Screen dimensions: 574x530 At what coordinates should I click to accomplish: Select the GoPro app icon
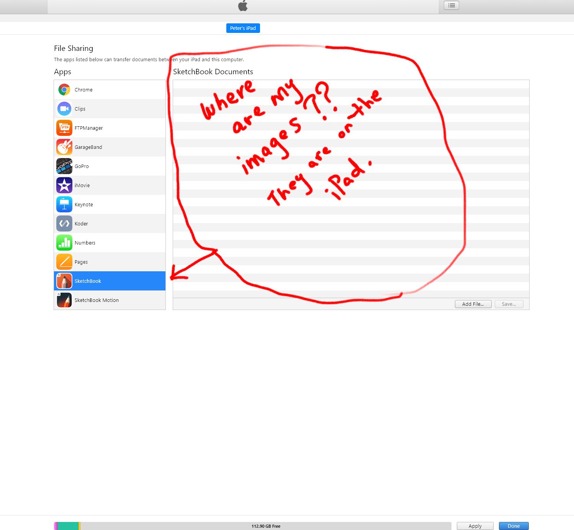(x=64, y=166)
